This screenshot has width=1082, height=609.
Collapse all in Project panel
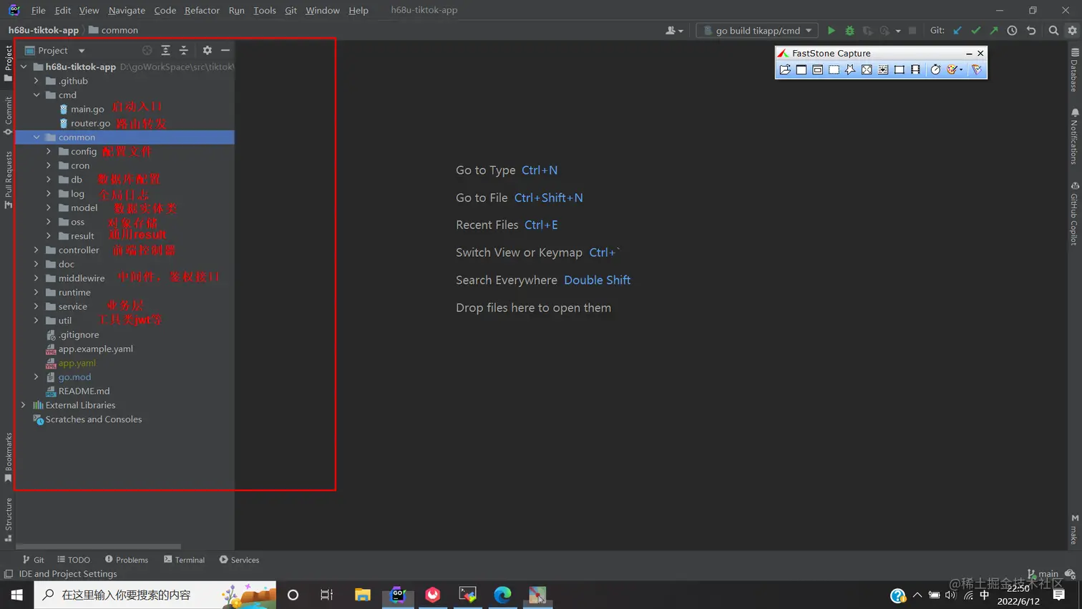point(184,50)
